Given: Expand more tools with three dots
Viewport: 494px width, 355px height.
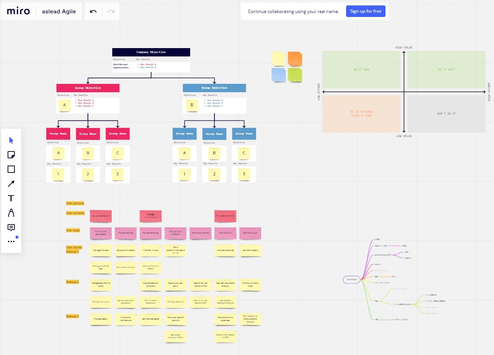Looking at the screenshot, I should click(x=11, y=241).
